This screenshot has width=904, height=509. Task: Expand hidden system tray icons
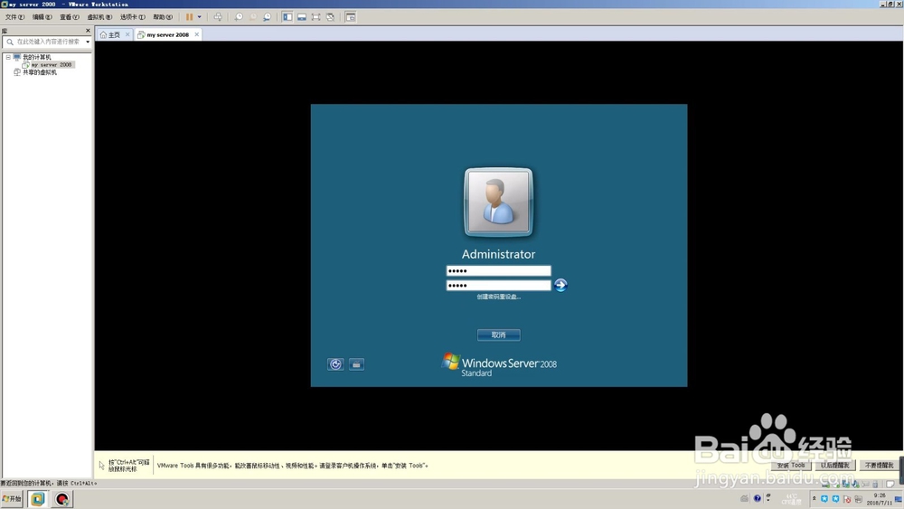[x=815, y=499]
